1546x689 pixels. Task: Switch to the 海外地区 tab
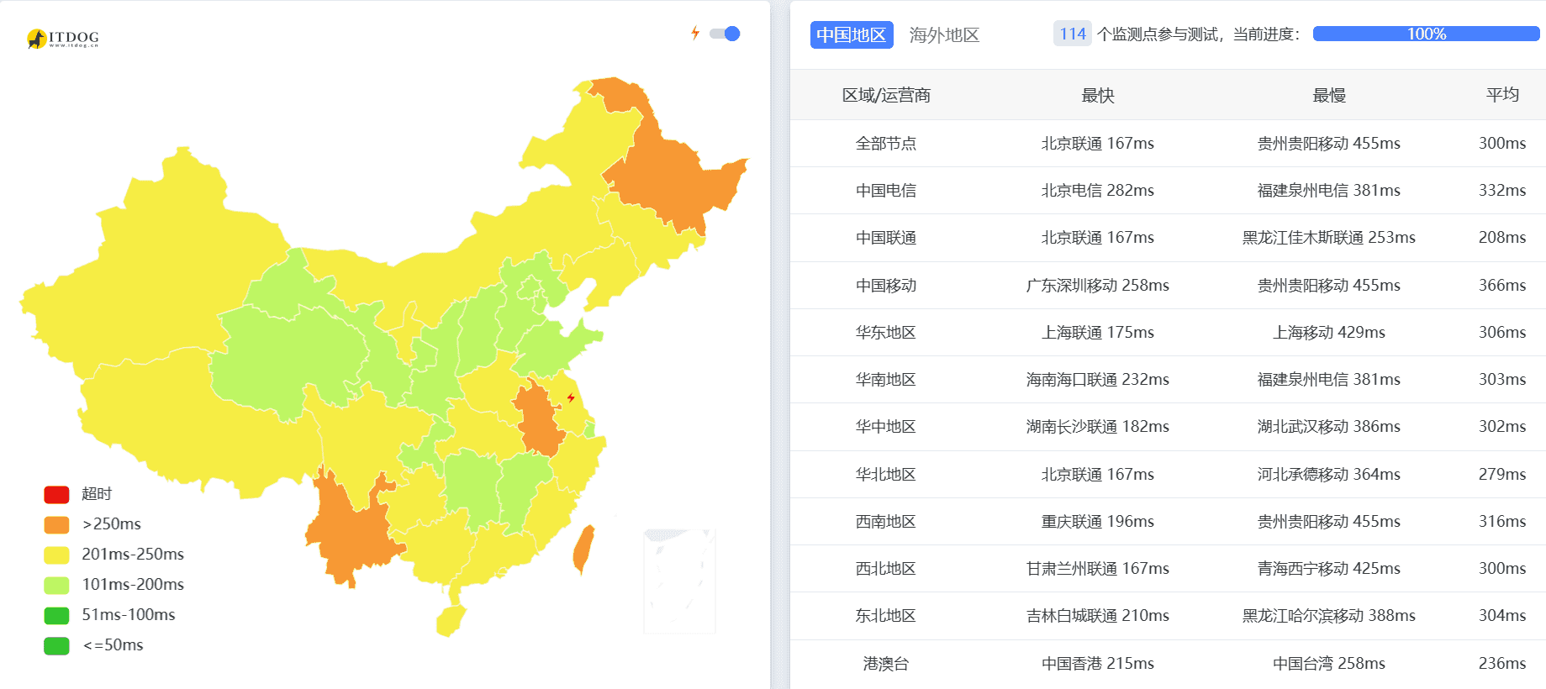coord(945,35)
